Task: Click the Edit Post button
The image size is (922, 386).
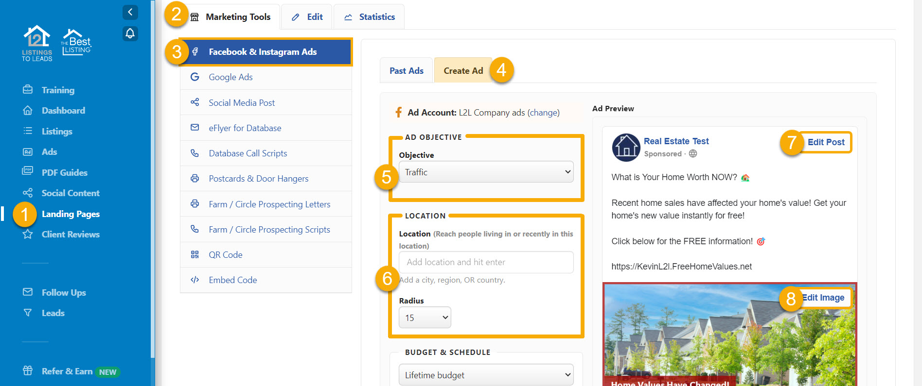Action: (x=826, y=142)
